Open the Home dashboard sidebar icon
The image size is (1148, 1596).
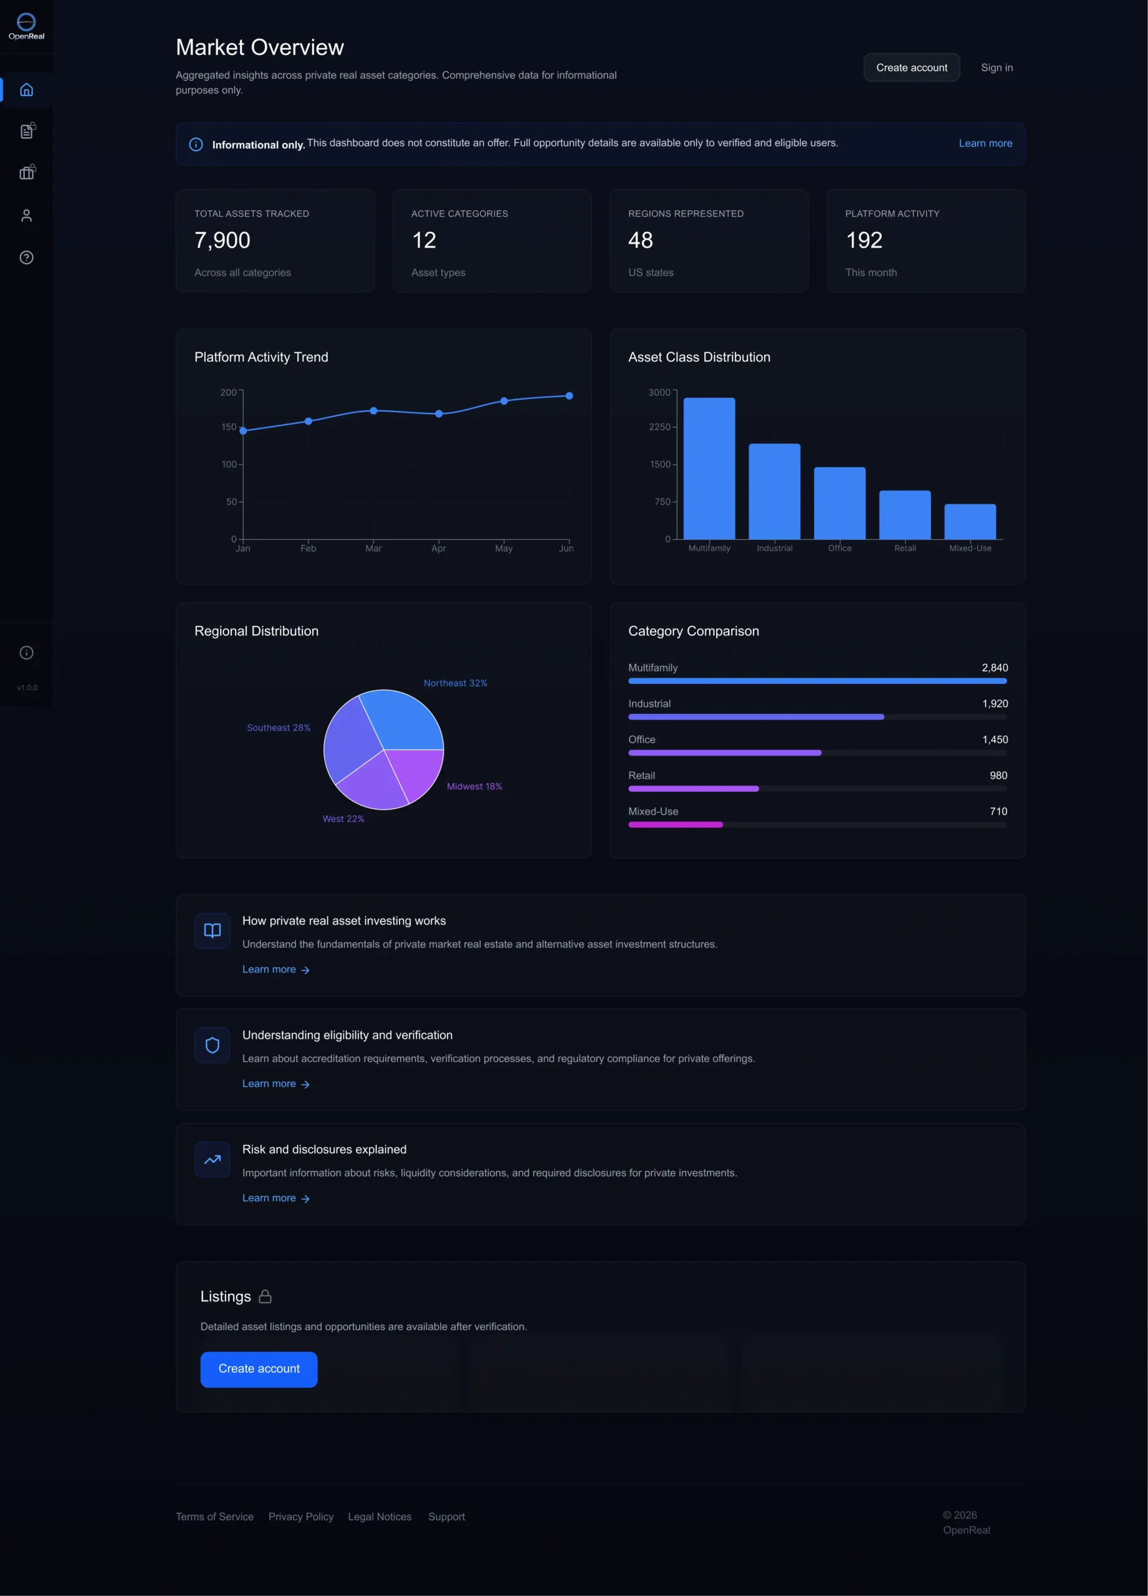pos(27,89)
